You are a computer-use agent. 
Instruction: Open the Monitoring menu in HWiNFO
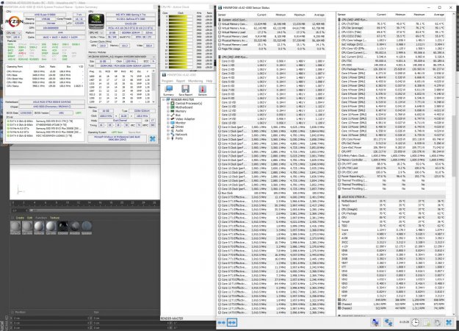[x=195, y=81]
